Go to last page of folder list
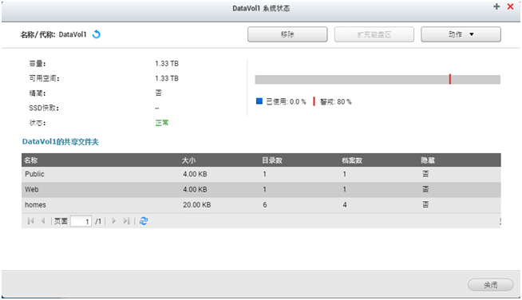The image size is (522, 300). (x=126, y=221)
